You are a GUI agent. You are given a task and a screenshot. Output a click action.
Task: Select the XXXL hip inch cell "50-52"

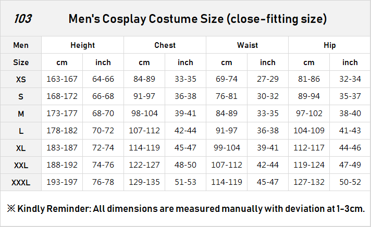point(350,183)
